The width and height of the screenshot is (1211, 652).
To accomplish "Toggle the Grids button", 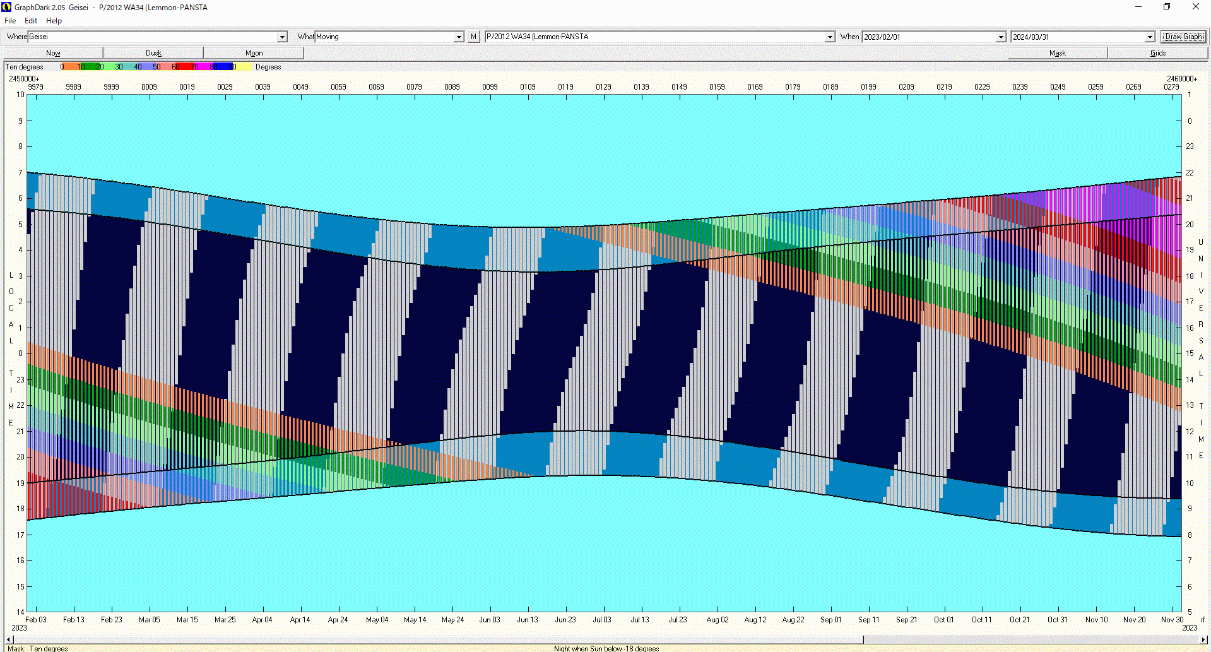I will click(1157, 53).
